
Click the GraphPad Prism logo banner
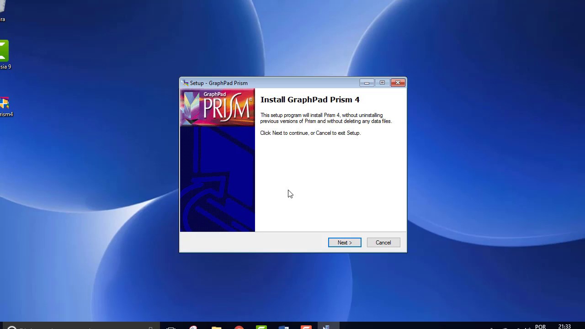pyautogui.click(x=218, y=107)
